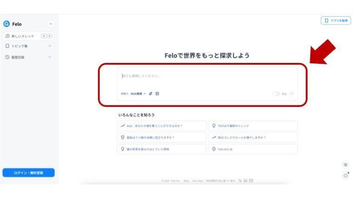The width and height of the screenshot is (353, 198).
Task: Expand the history section chevron
Action: click(50, 57)
